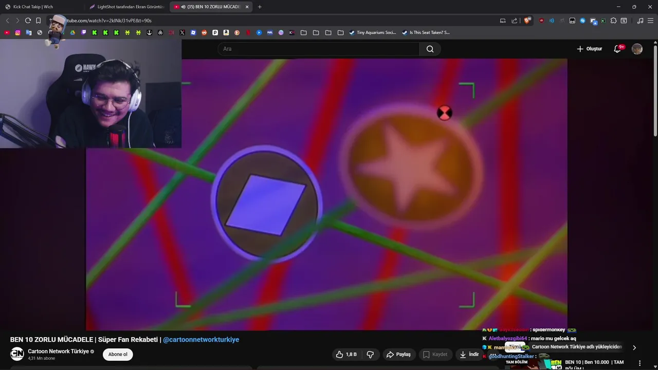Open the Google Drive bookmark icon
The width and height of the screenshot is (658, 370).
tap(72, 32)
